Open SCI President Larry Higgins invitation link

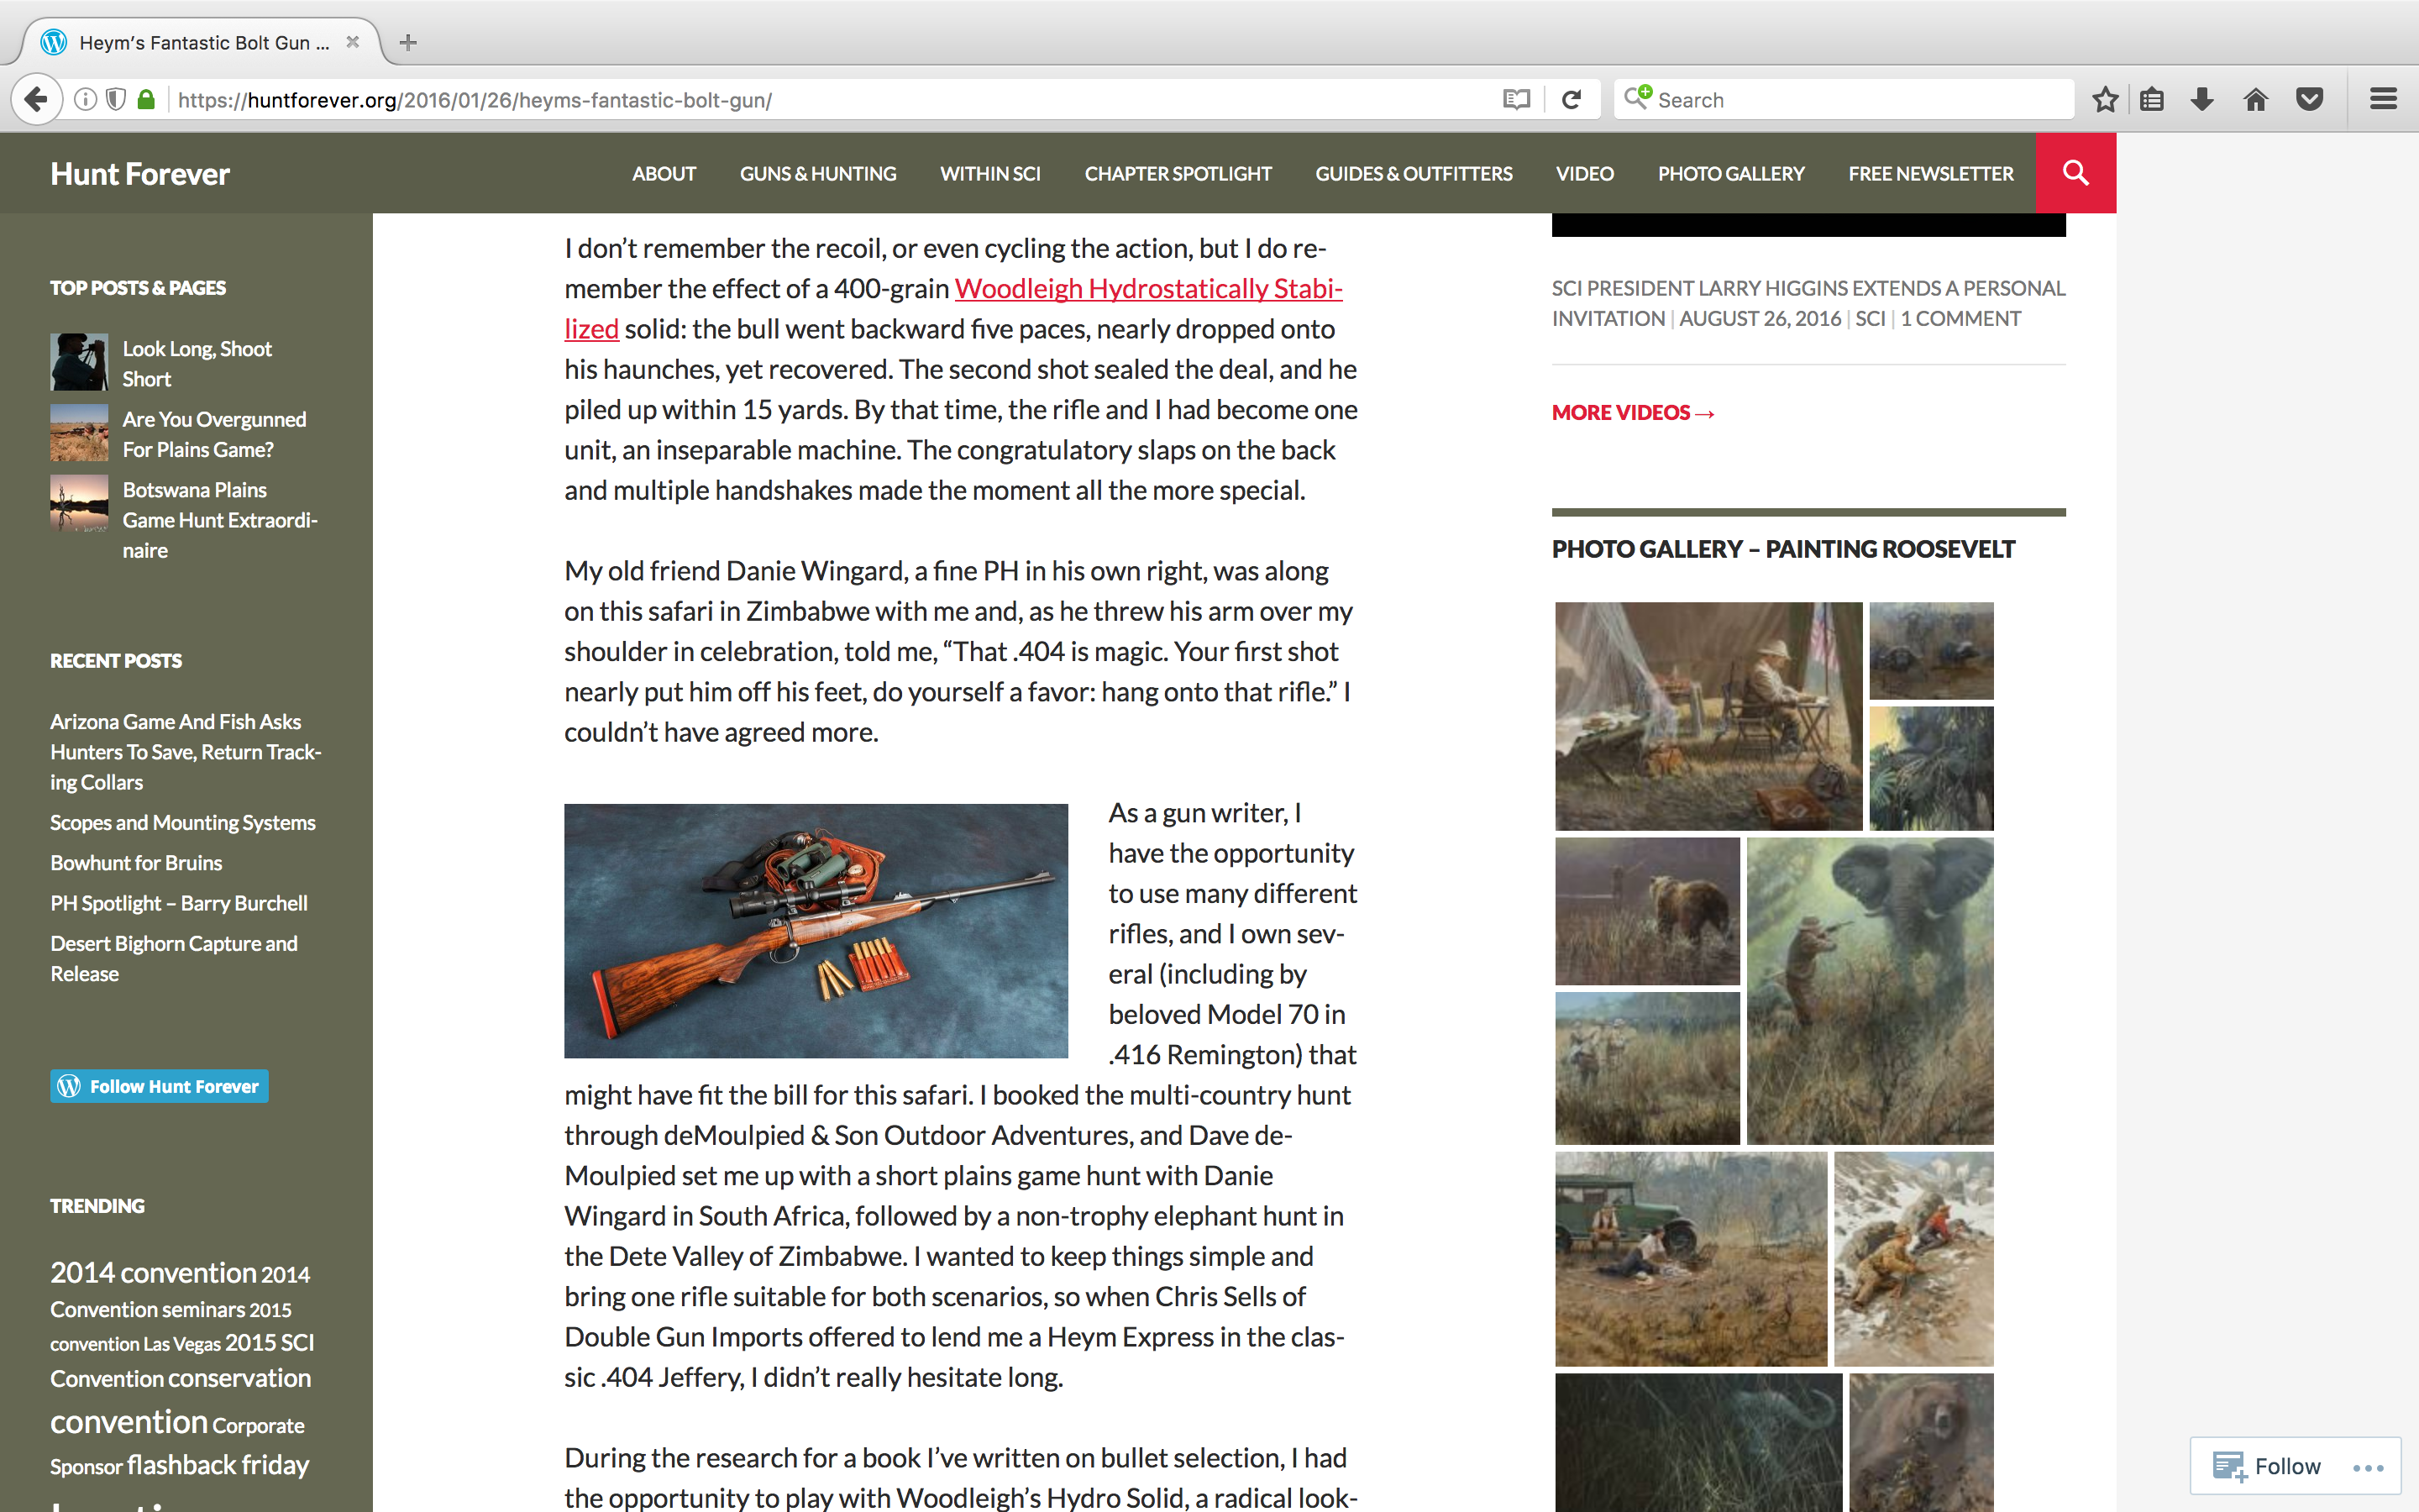click(x=1808, y=303)
